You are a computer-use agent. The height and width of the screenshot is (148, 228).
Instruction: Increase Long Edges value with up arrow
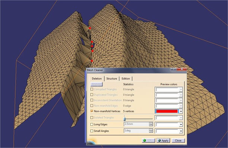(151, 123)
